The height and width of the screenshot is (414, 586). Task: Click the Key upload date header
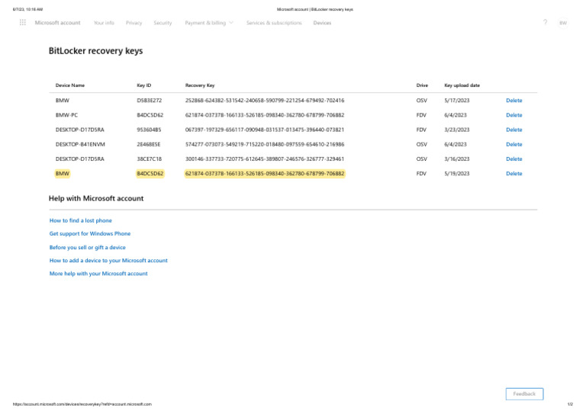(x=462, y=85)
